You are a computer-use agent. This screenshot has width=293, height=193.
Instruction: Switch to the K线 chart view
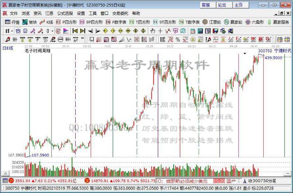[47, 22]
